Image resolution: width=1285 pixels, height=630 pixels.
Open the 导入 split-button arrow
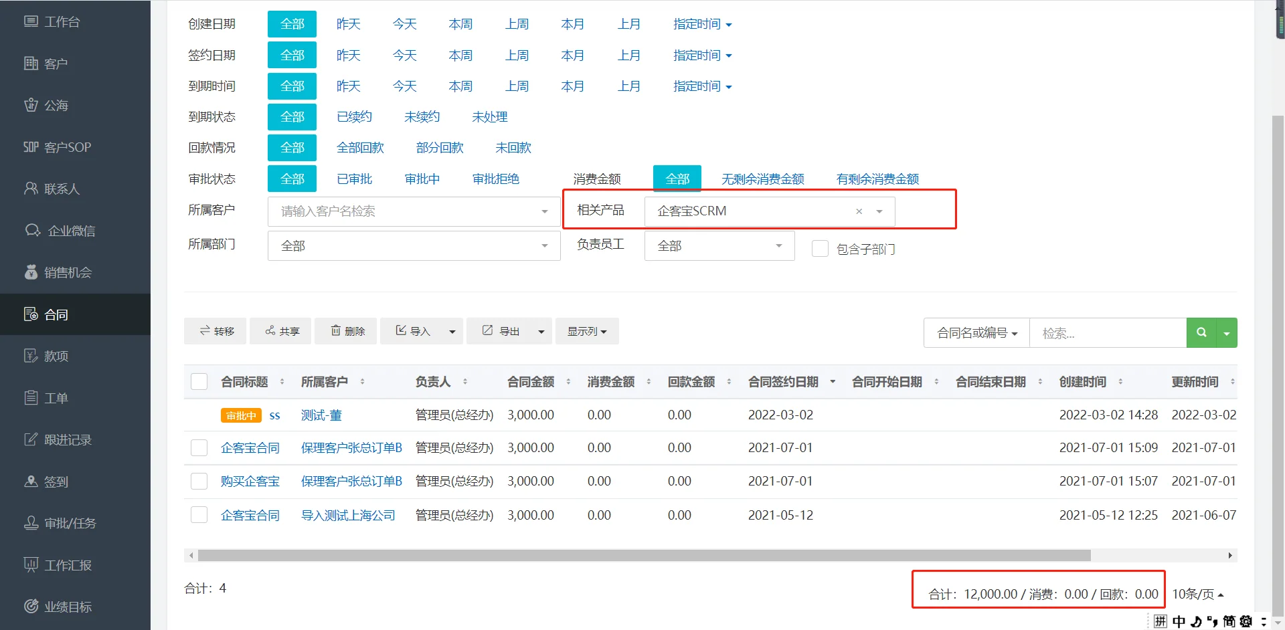click(x=452, y=331)
